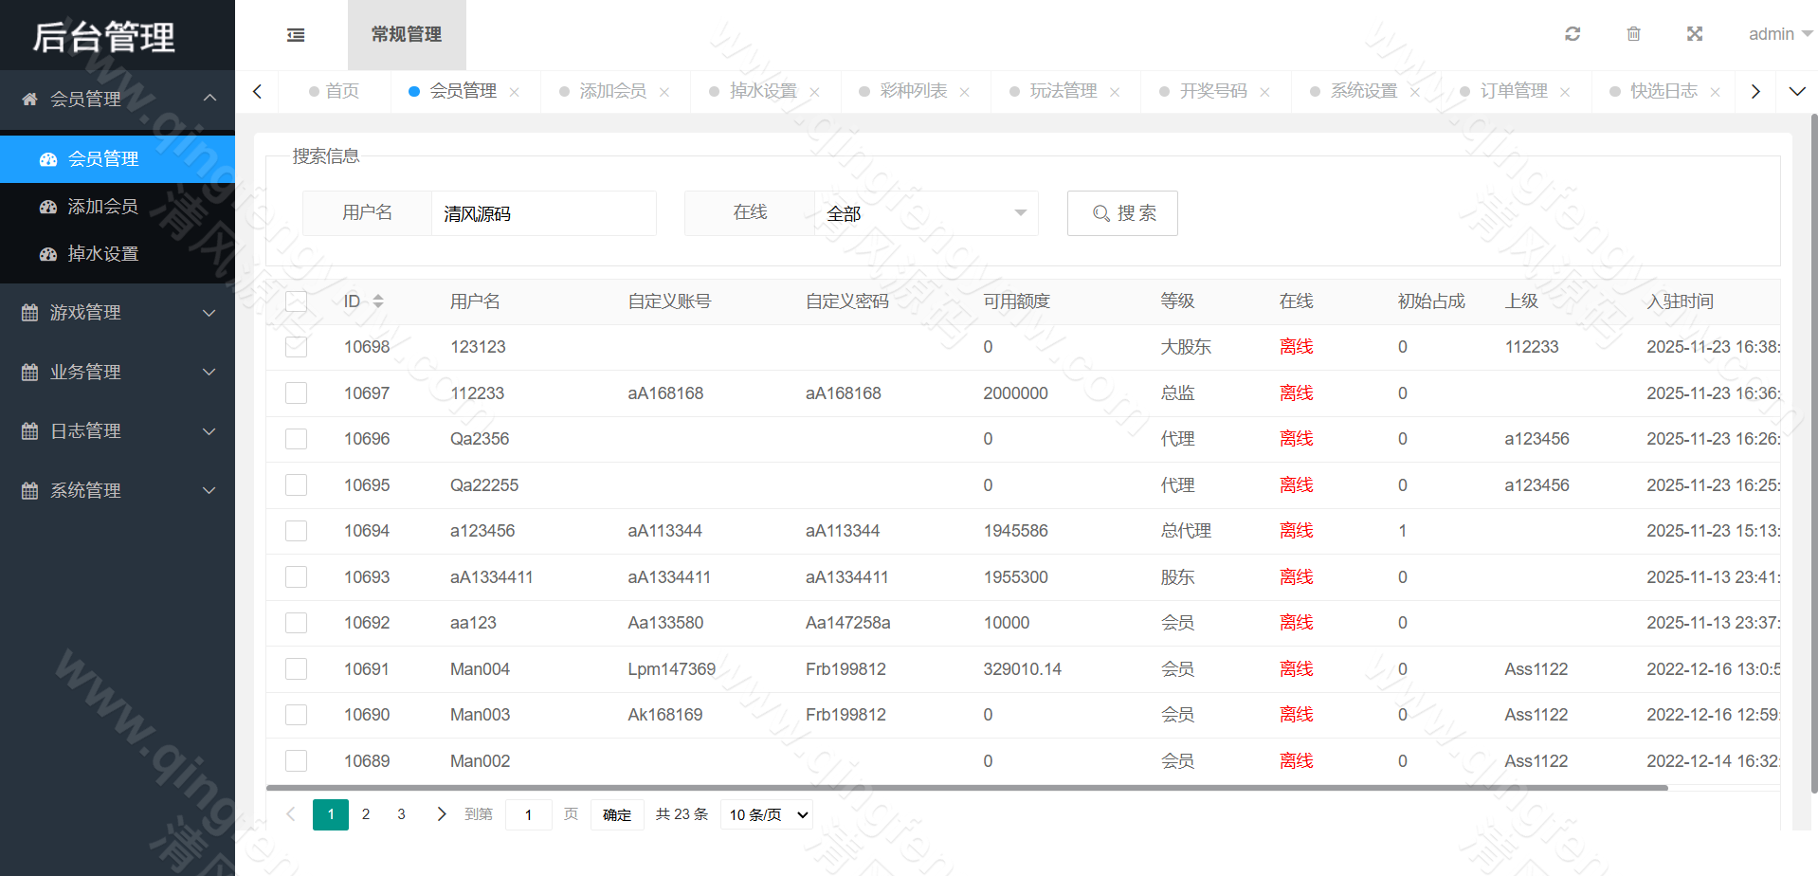
Task: Open the admin account dropdown
Action: (x=1779, y=33)
